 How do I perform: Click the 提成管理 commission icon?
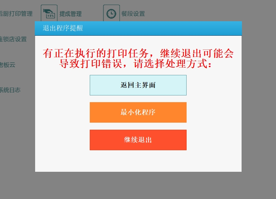pos(49,13)
